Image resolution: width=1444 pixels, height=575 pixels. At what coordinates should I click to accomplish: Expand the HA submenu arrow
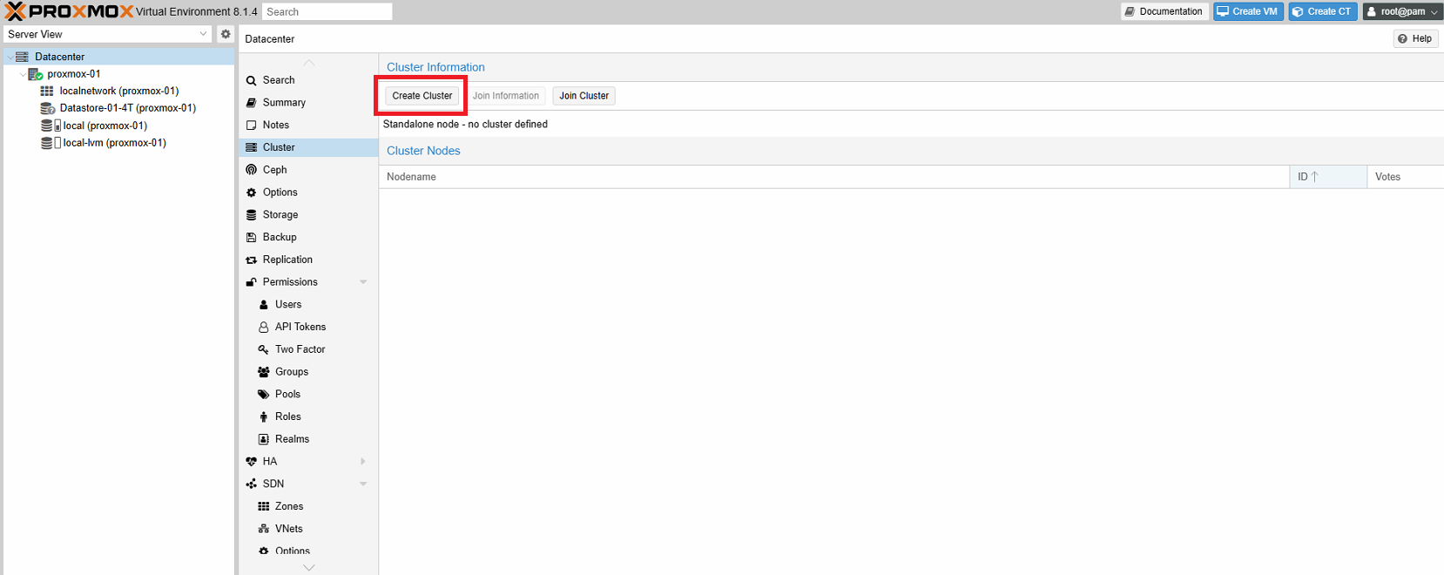363,462
